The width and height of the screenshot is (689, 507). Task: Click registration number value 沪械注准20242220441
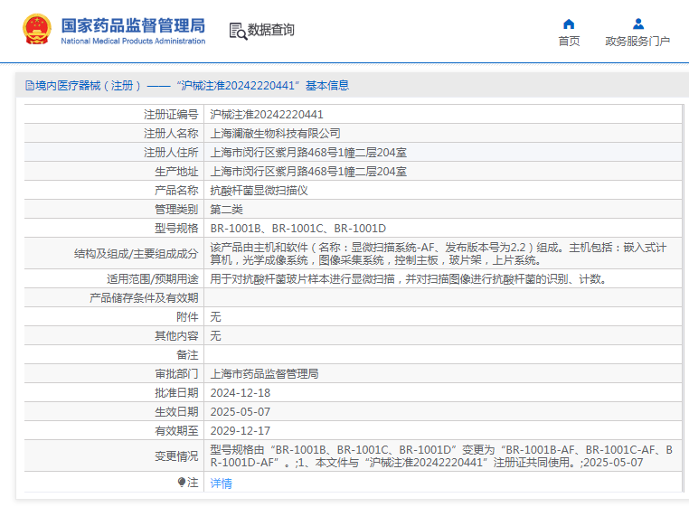pyautogui.click(x=267, y=115)
